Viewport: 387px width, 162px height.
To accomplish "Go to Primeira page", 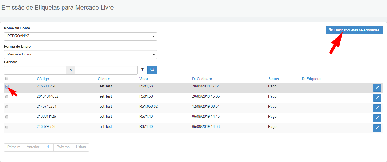I will click(x=14, y=147).
